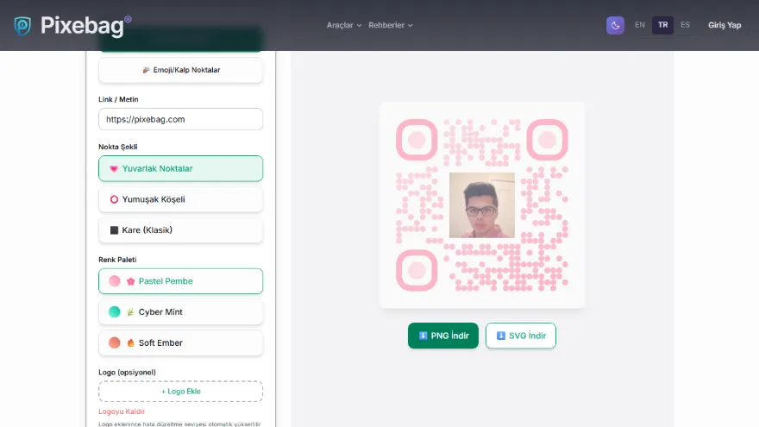Switch language to EN
The width and height of the screenshot is (759, 427).
[x=639, y=25]
